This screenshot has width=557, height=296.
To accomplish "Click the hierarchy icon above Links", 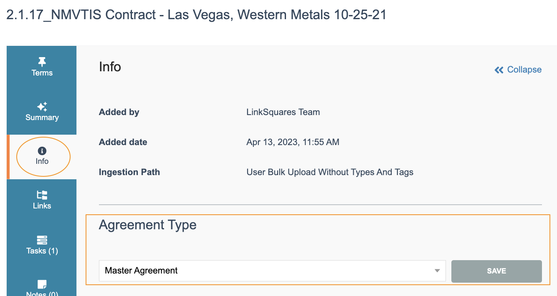I will click(x=42, y=195).
